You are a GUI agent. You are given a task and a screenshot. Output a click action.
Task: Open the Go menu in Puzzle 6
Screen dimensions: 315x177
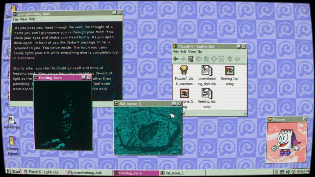point(200,52)
